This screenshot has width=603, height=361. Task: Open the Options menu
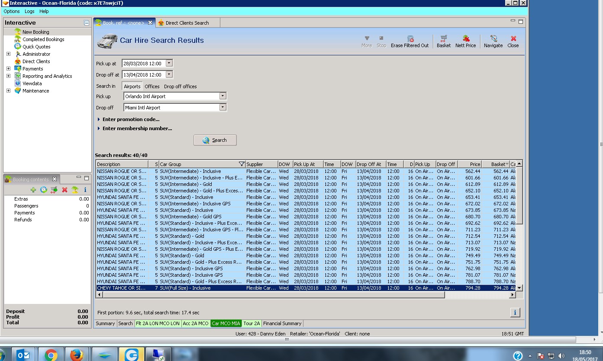coord(12,12)
